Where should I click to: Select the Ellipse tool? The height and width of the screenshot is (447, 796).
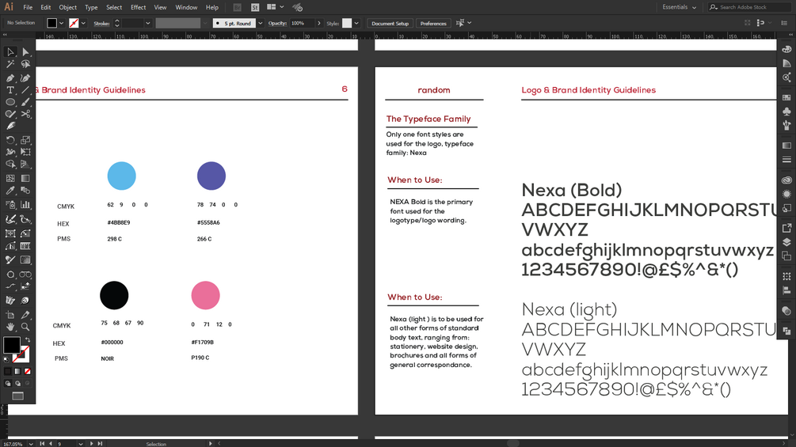[10, 102]
